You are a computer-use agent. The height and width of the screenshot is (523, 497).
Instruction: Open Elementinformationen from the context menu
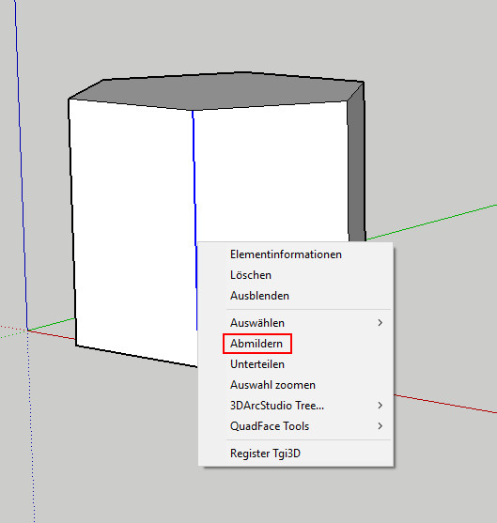pos(286,254)
